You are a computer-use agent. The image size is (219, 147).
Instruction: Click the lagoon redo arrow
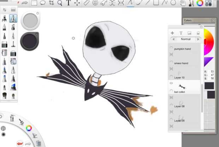click(x=28, y=144)
